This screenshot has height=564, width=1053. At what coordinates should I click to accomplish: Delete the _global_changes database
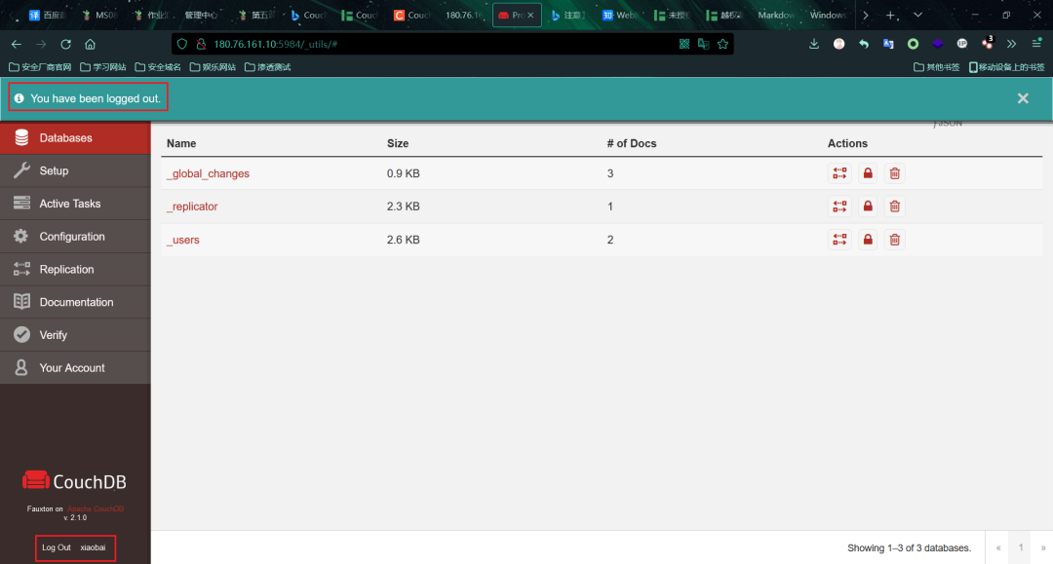894,173
